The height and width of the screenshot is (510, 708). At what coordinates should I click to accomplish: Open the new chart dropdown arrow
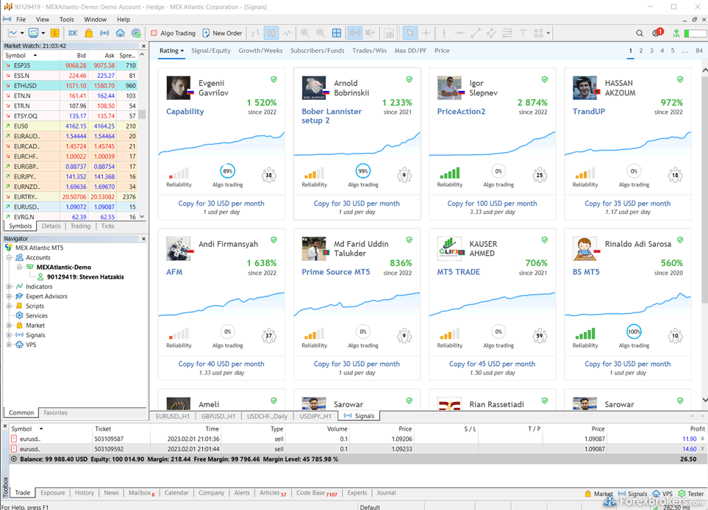coord(21,33)
